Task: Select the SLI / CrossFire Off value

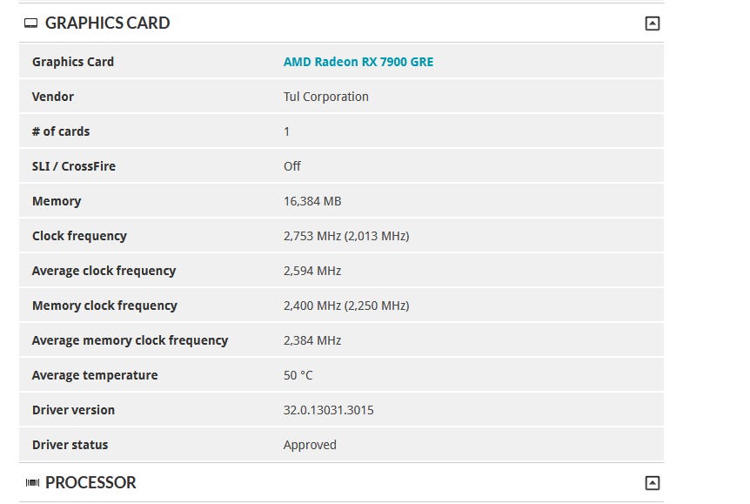Action: click(x=292, y=166)
